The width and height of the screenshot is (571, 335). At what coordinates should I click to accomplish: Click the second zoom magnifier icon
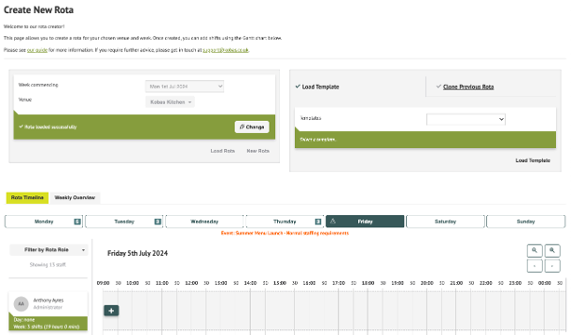coord(552,250)
